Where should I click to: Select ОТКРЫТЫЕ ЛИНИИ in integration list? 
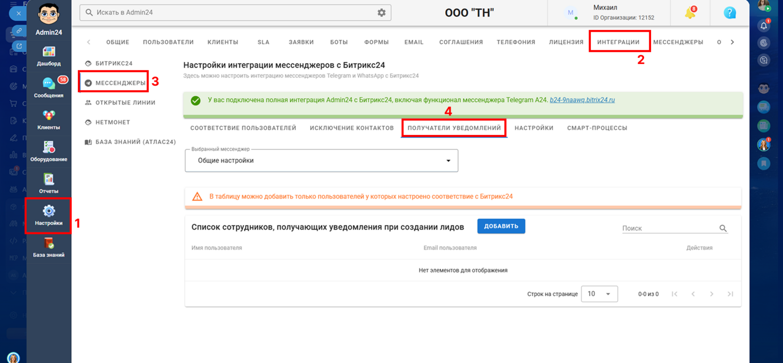[x=120, y=103]
